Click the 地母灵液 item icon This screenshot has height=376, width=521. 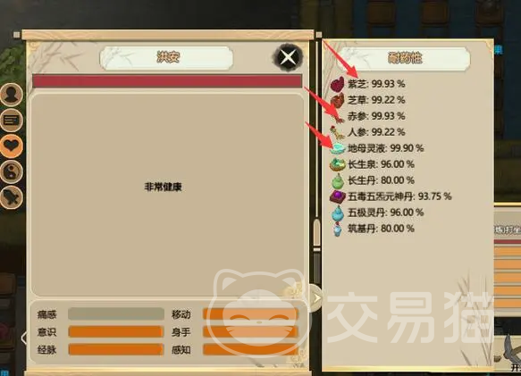[338, 148]
